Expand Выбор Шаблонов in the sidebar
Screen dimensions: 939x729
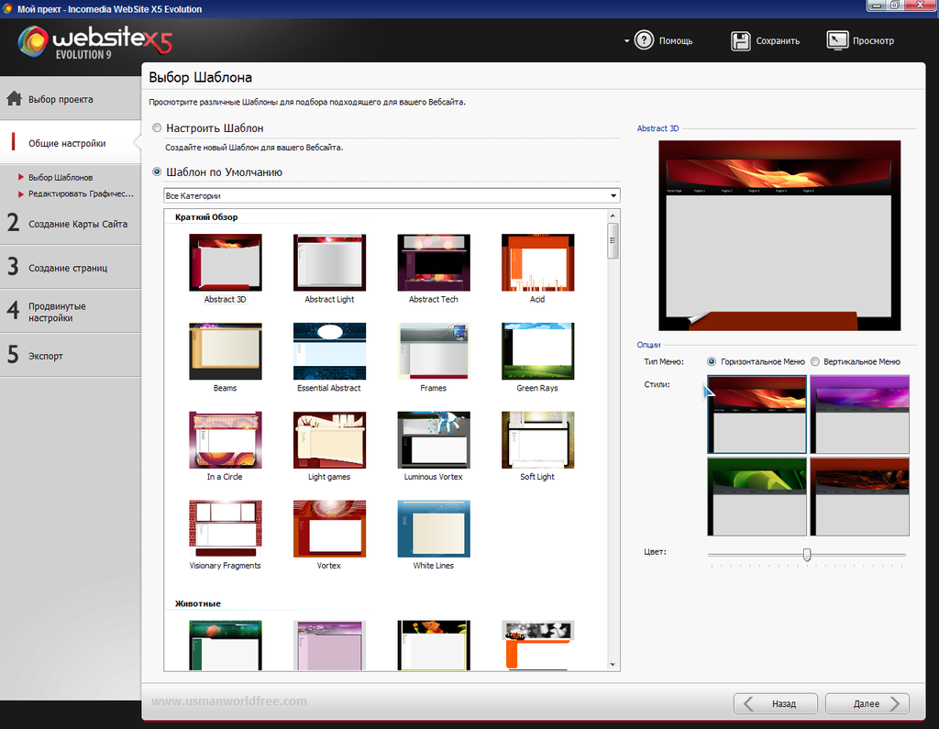coord(61,177)
